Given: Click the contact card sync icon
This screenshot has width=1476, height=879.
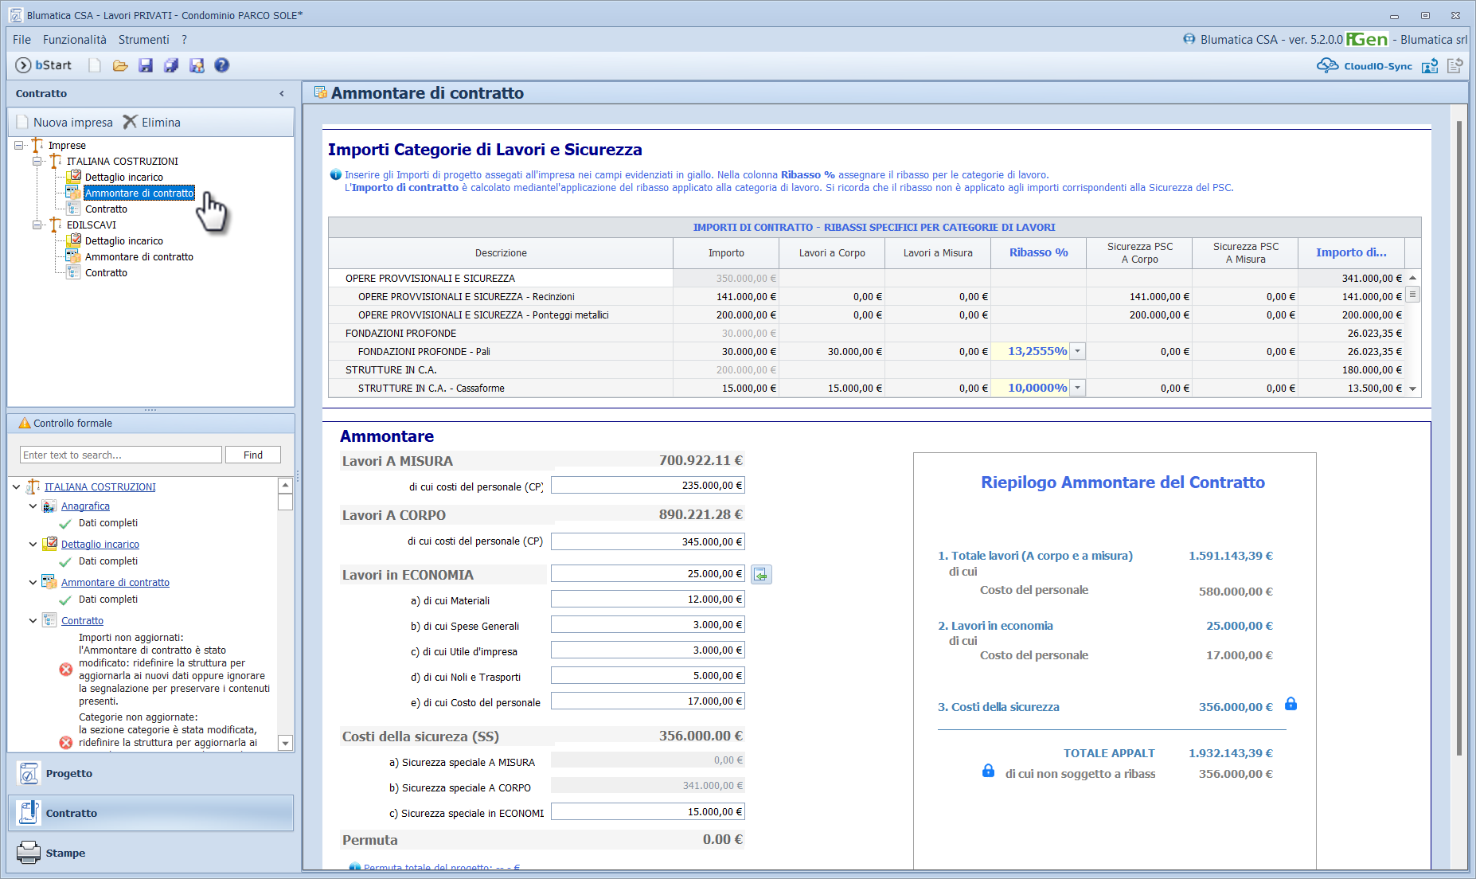Looking at the screenshot, I should click(x=1430, y=66).
